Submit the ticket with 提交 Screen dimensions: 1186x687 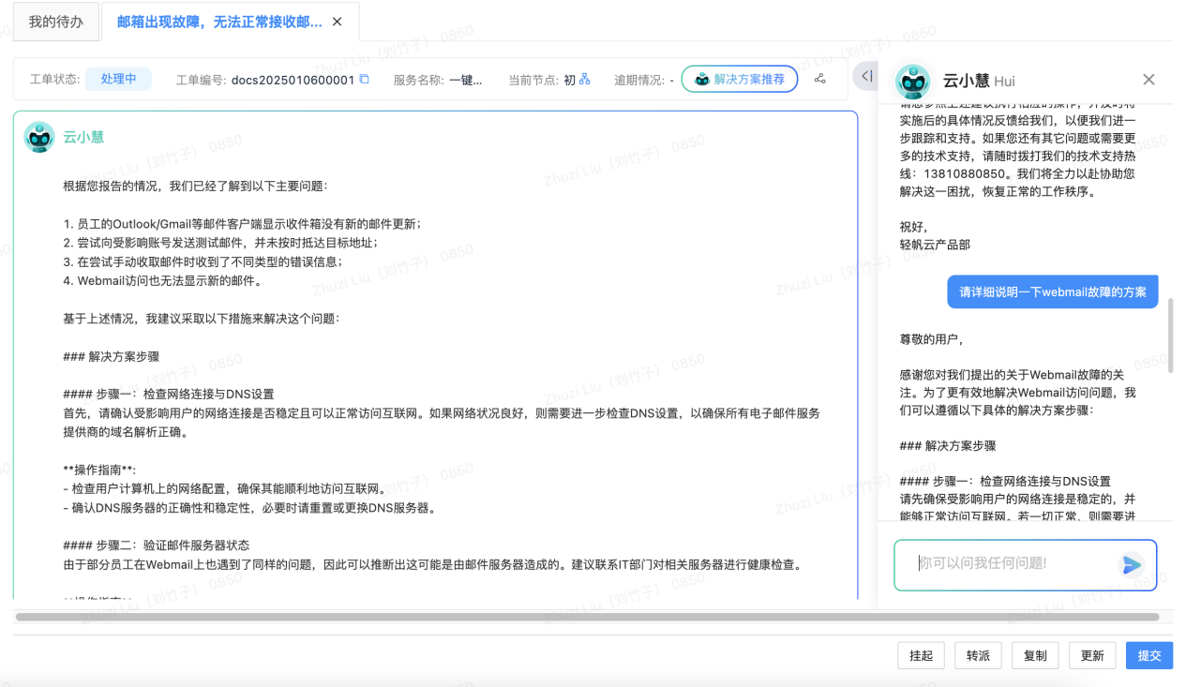[1148, 655]
